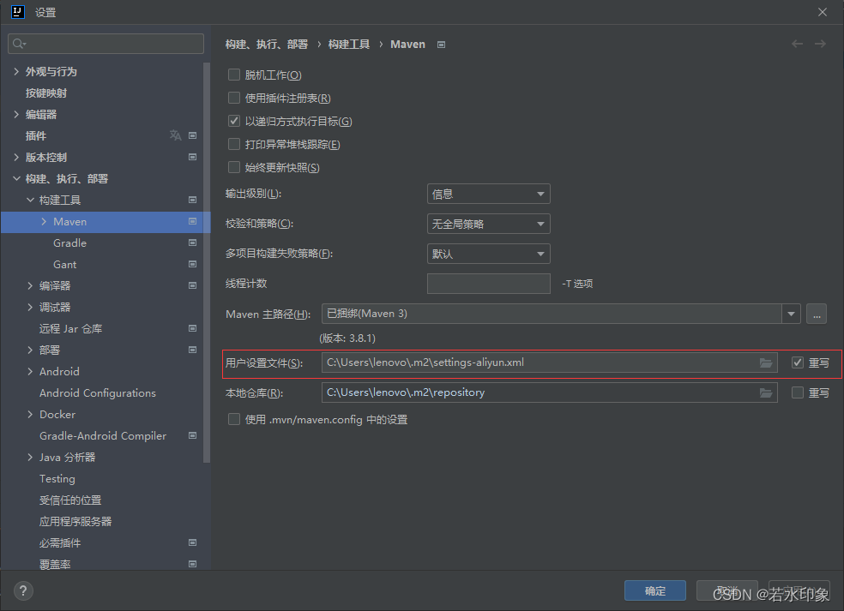Select Android Configurations item
The height and width of the screenshot is (611, 844).
98,393
